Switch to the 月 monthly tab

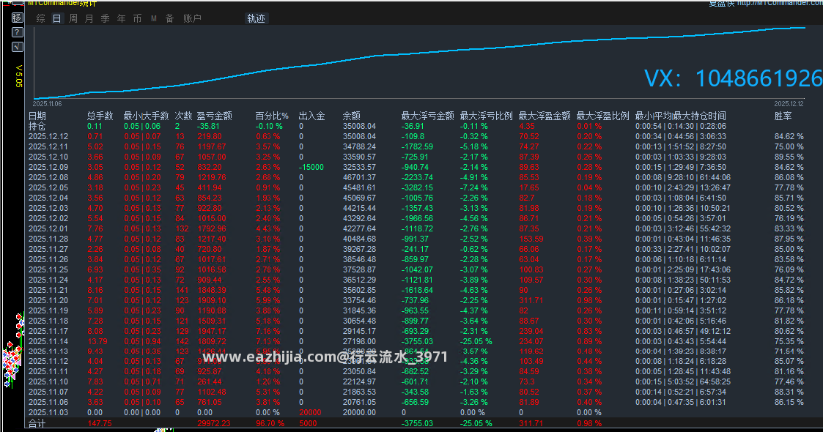pos(89,18)
